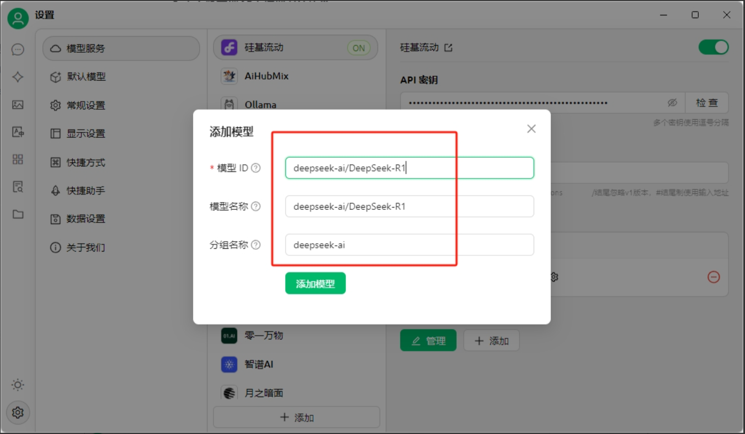Open 数据设置 settings section

click(121, 219)
